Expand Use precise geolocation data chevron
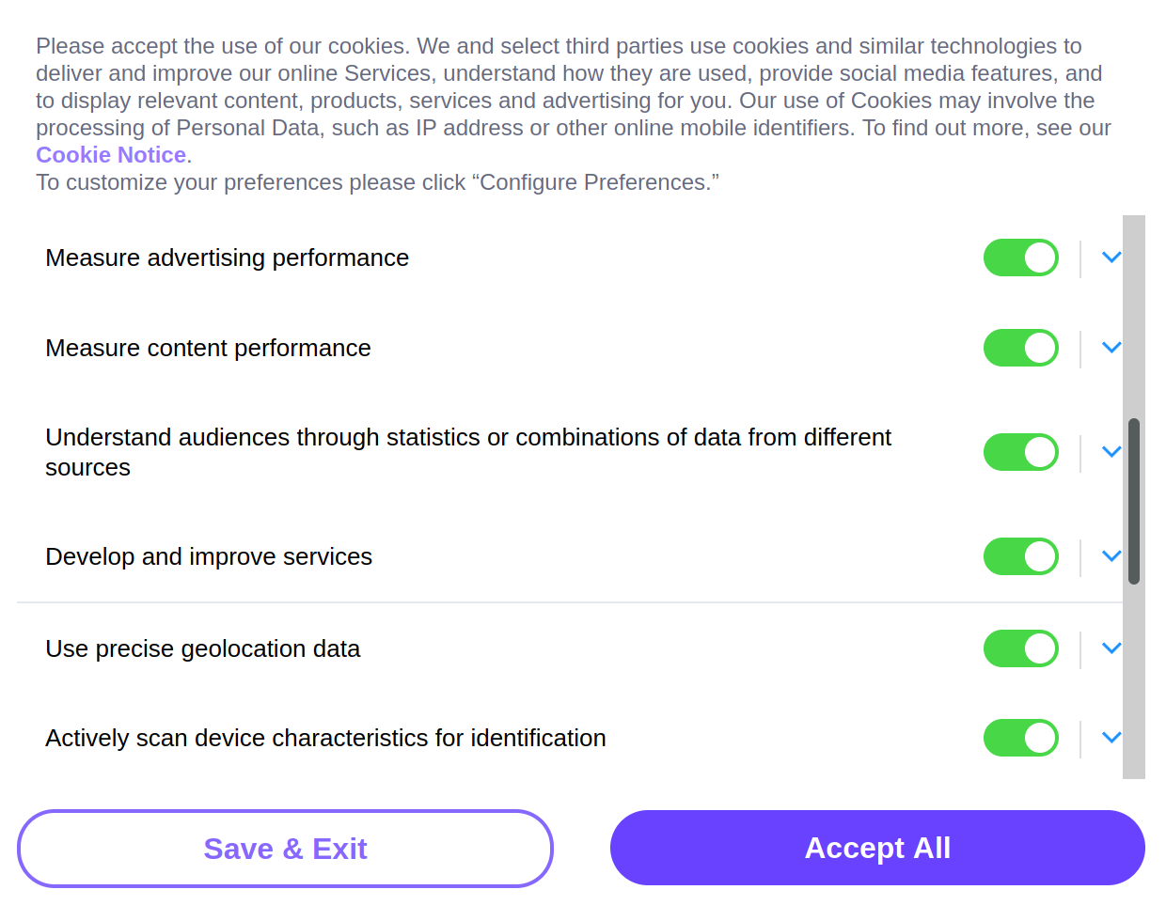1166x921 pixels. 1111,648
